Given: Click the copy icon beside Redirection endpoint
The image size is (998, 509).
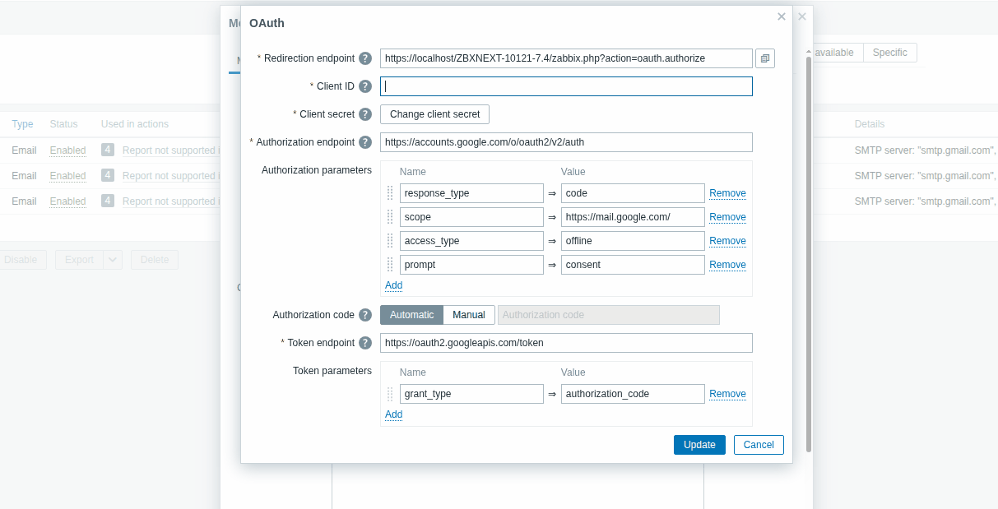Looking at the screenshot, I should click(x=764, y=58).
